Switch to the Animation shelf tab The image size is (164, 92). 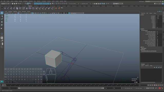pyautogui.click(x=36, y=6)
